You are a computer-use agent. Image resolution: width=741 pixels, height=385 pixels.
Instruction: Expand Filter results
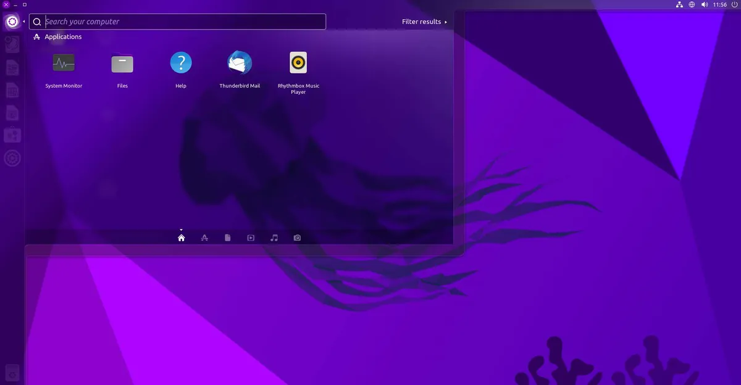(x=424, y=22)
